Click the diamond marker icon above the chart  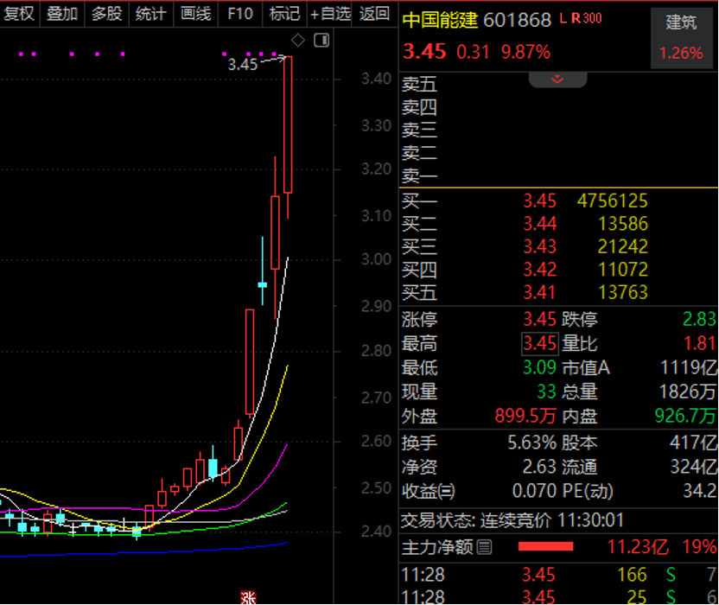[x=298, y=40]
